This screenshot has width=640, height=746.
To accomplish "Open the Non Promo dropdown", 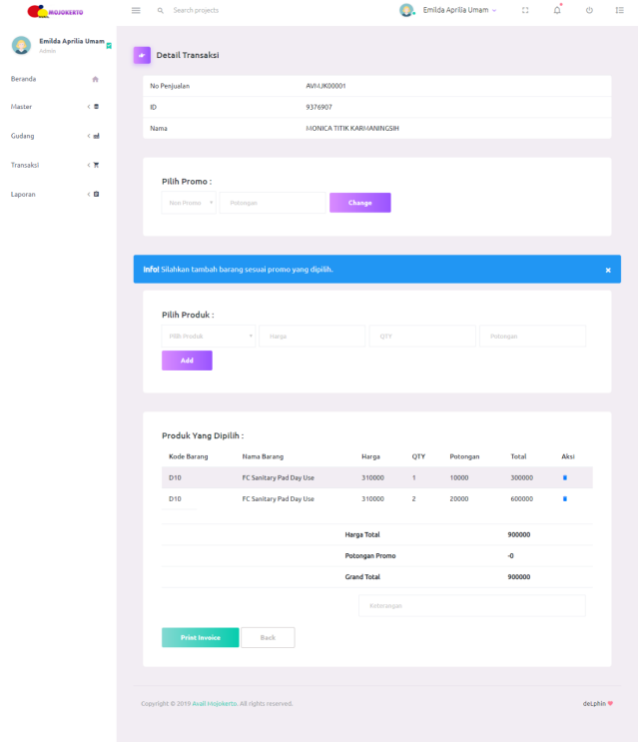I will 189,203.
